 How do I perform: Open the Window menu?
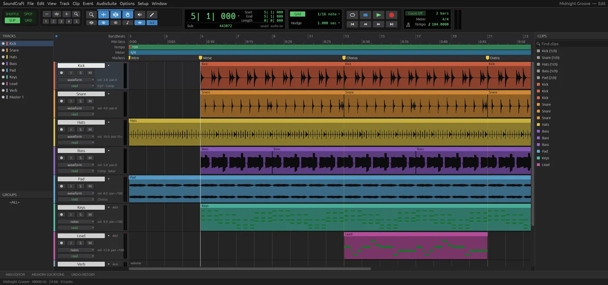159,3
